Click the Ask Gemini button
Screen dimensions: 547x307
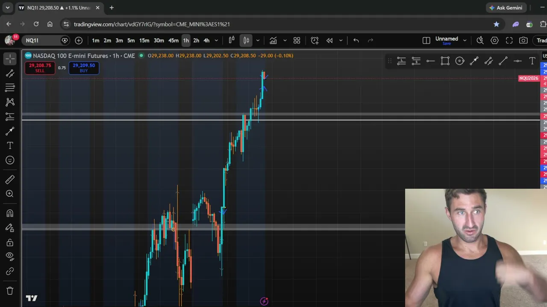[x=506, y=8]
